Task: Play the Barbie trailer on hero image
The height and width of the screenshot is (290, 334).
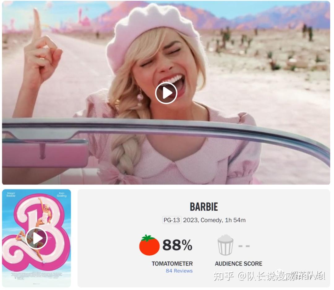Action: click(x=166, y=93)
